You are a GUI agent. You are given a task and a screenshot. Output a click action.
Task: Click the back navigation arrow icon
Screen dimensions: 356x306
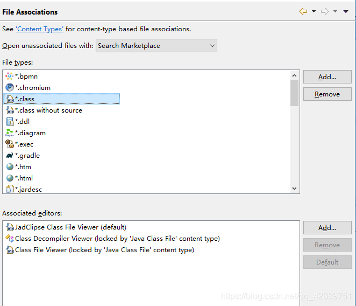(303, 11)
